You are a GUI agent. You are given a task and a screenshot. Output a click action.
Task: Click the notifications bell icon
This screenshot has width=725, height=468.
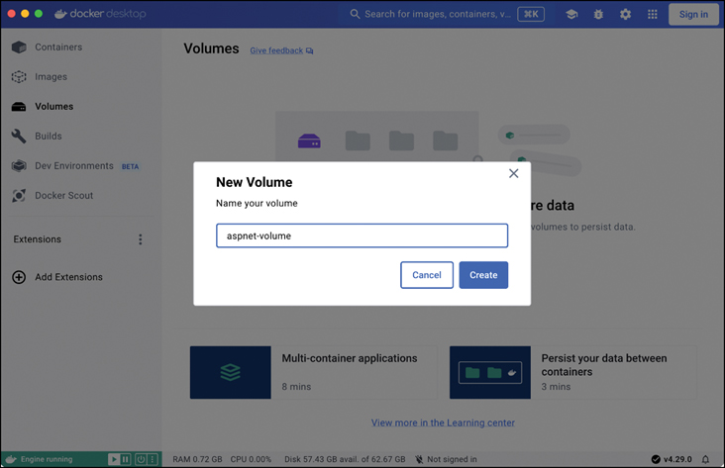pos(706,459)
